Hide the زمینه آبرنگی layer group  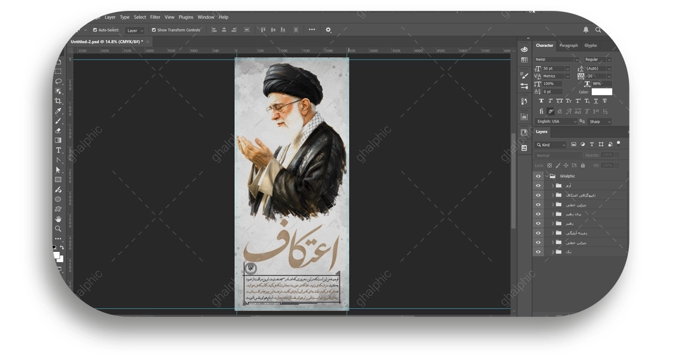tap(538, 233)
